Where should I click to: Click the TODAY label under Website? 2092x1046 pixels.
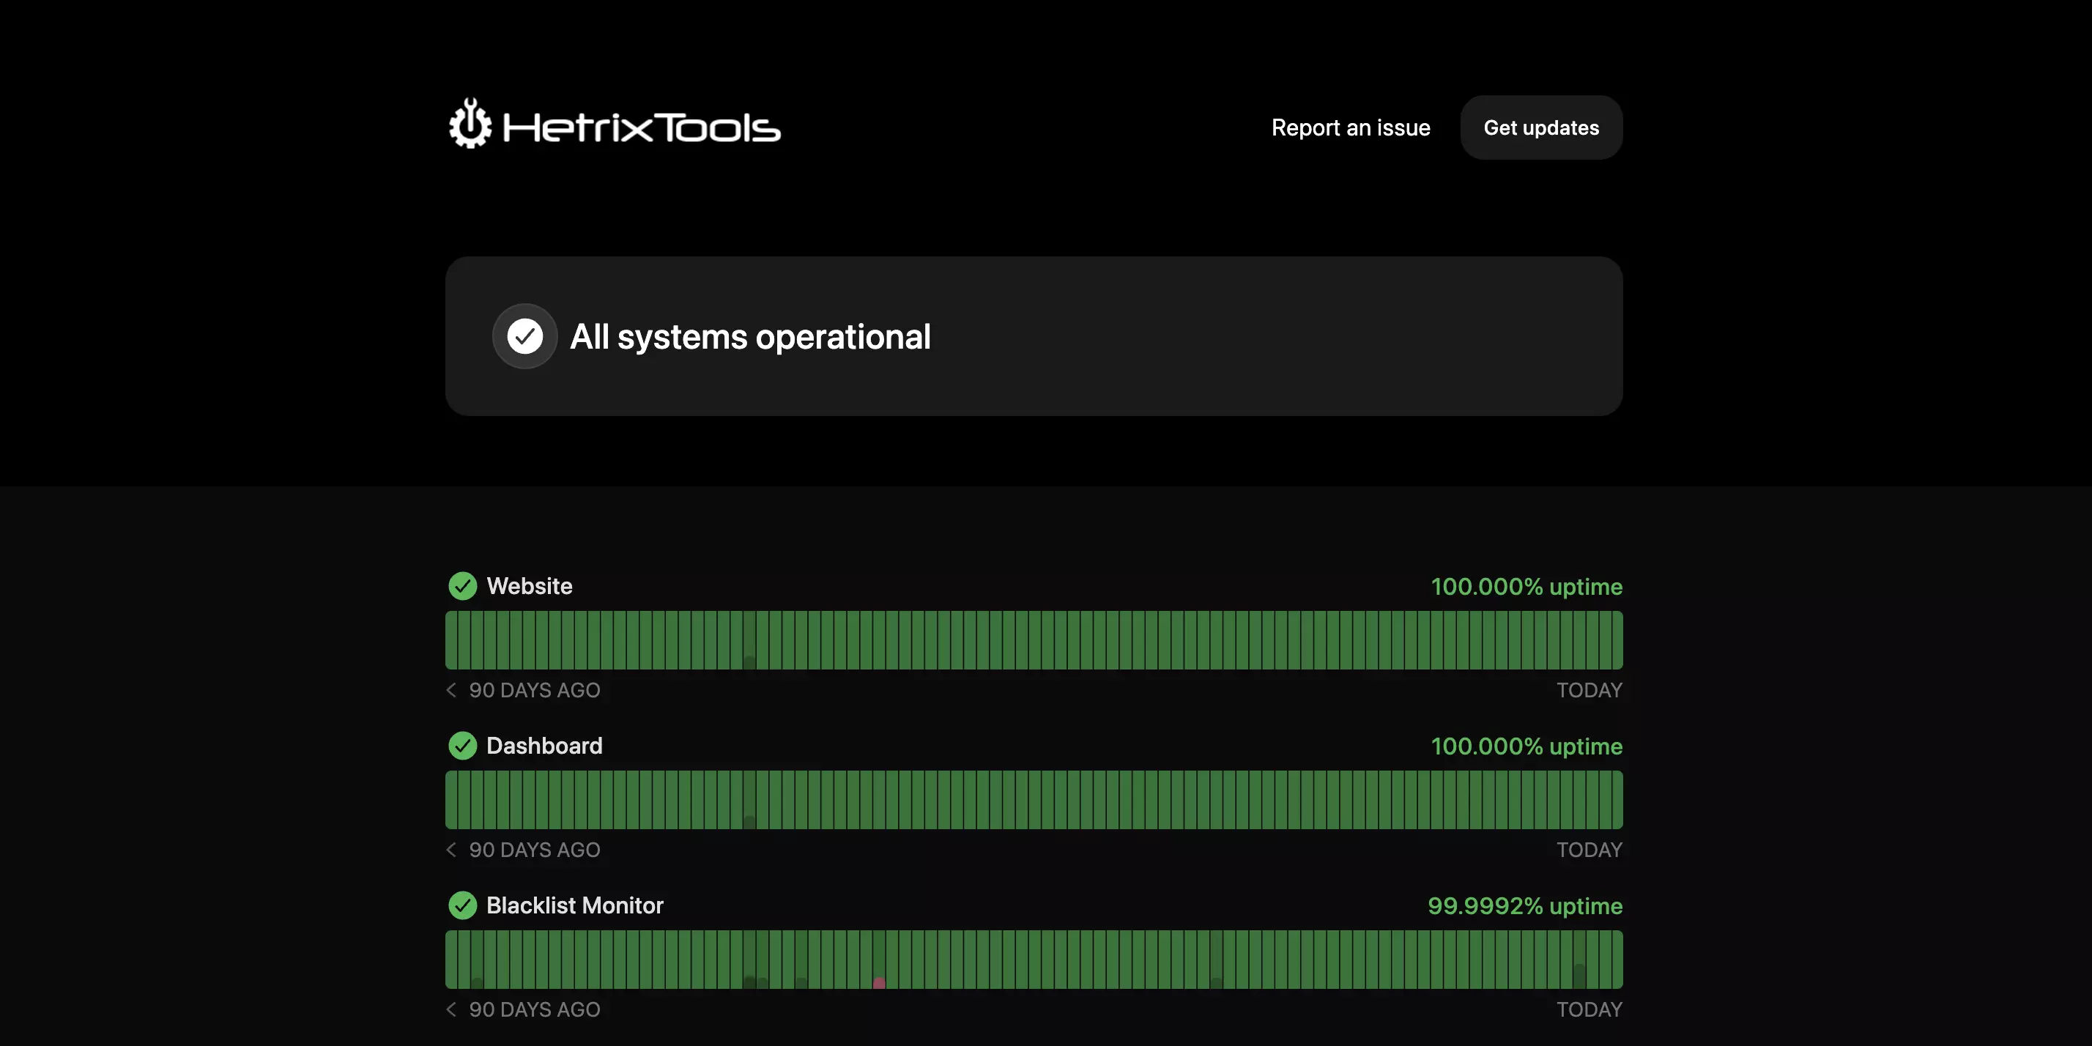[x=1590, y=689]
